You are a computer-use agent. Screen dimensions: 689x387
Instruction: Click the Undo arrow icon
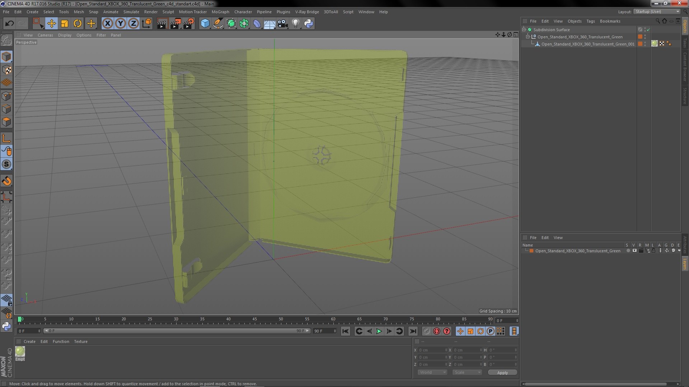click(x=9, y=24)
